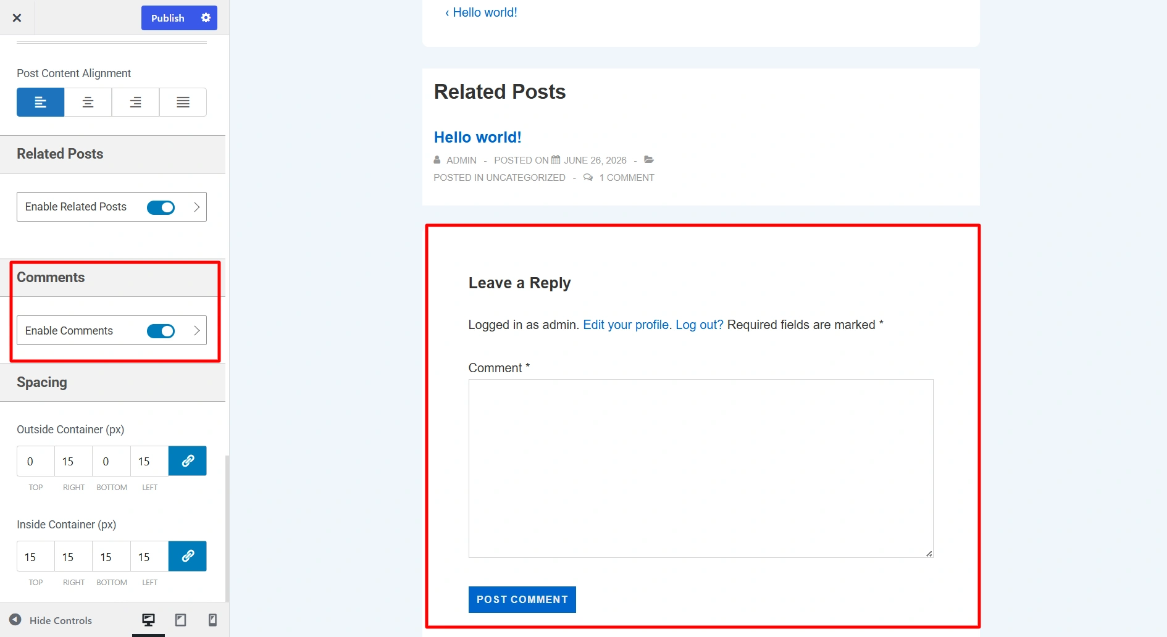
Task: Click UNCATEGORIZED category link
Action: point(525,178)
